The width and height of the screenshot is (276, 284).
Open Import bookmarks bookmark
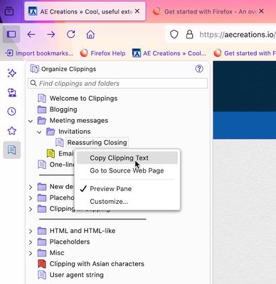point(39,53)
